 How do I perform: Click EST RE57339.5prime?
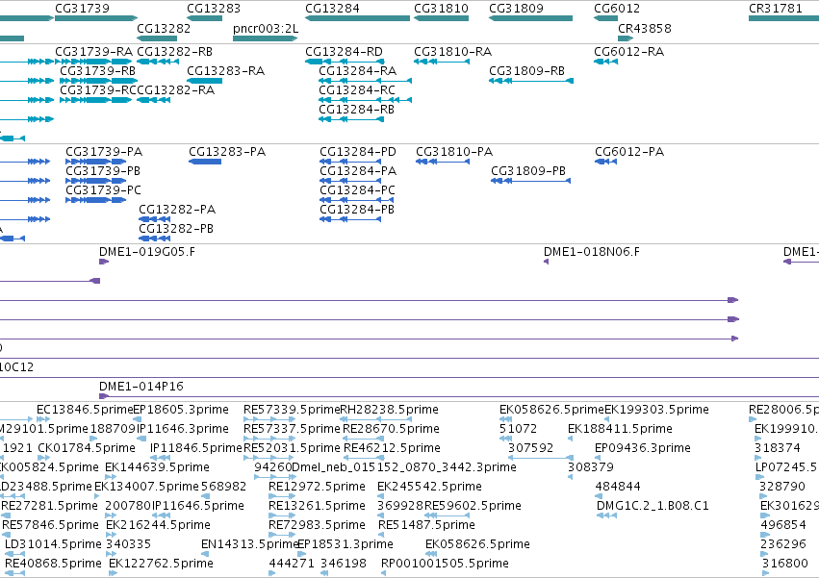pos(292,410)
